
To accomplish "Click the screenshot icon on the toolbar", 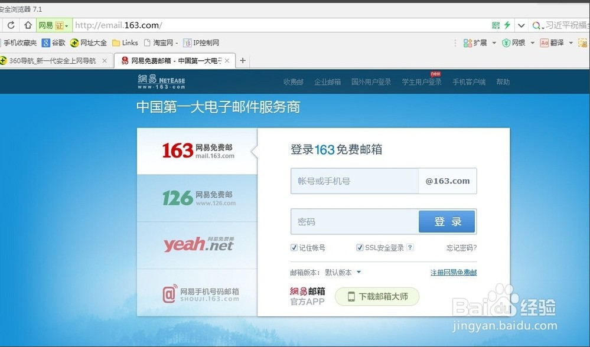I will pos(583,42).
